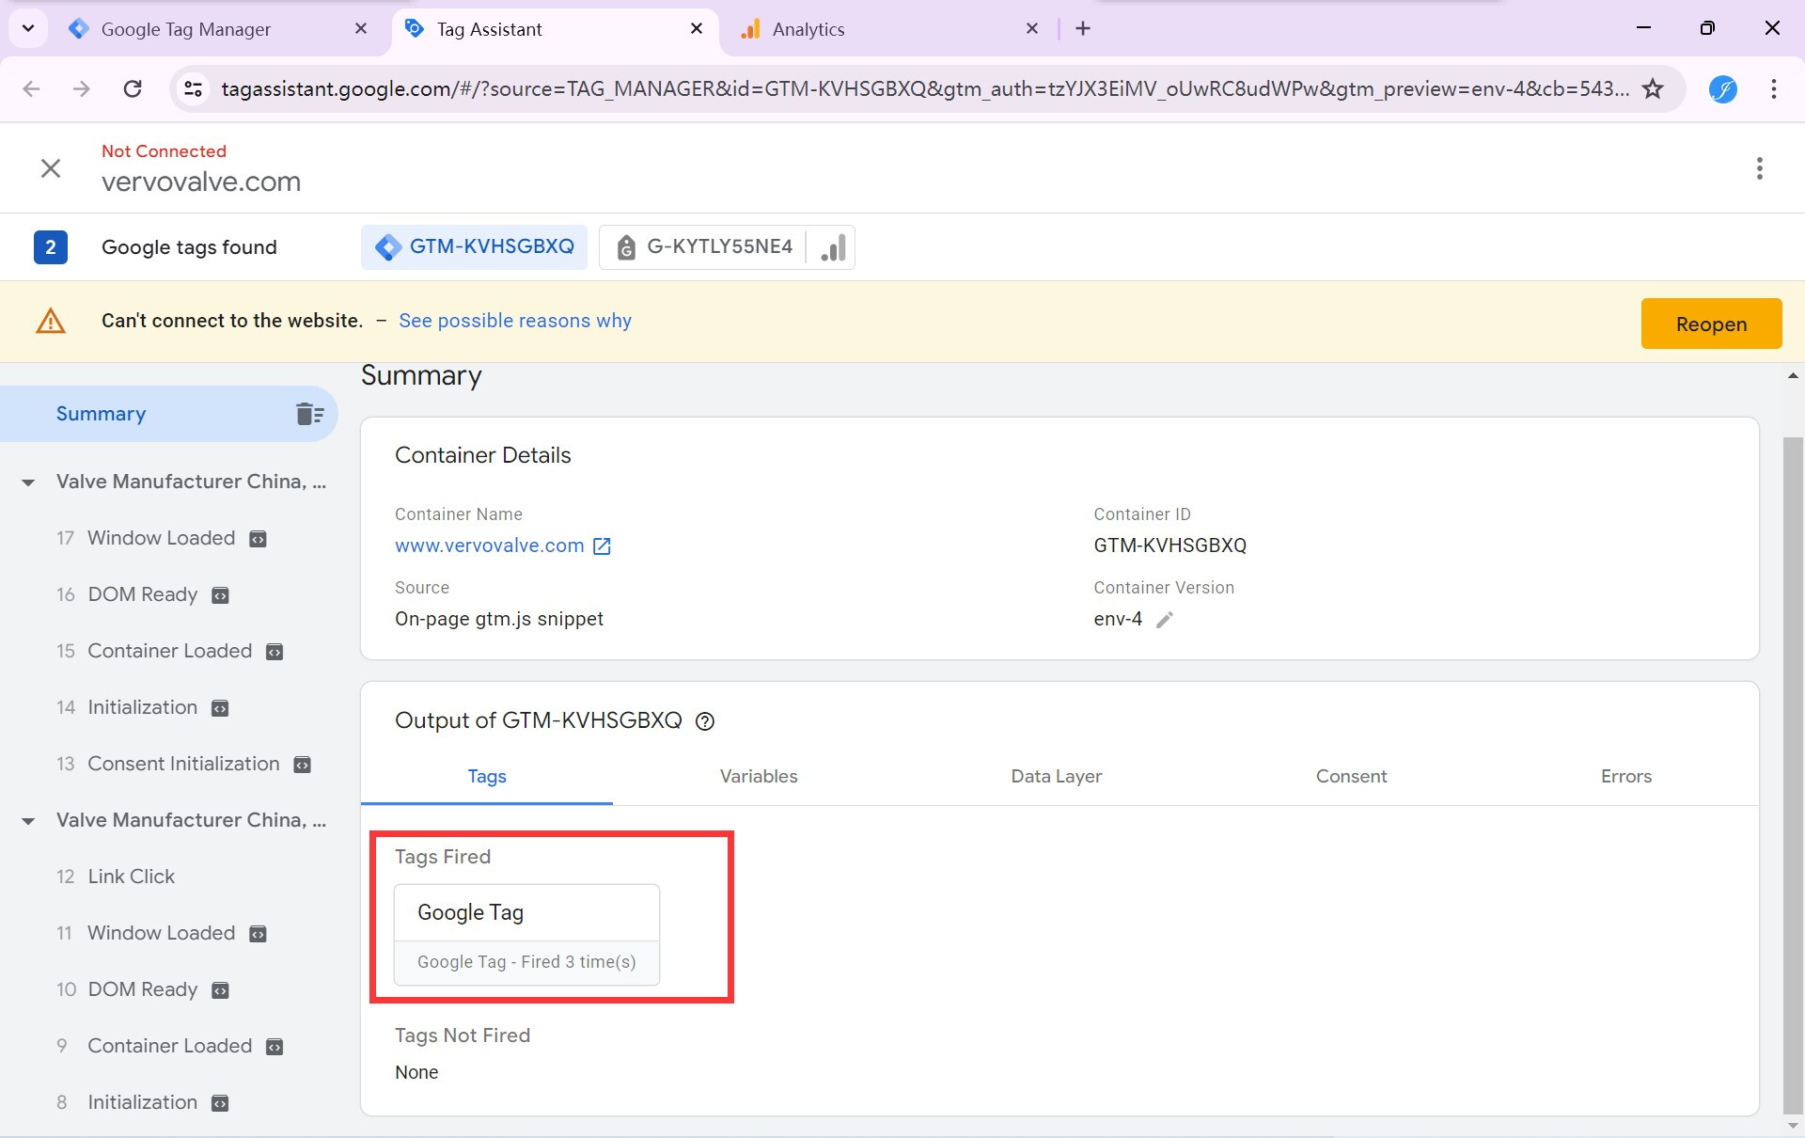The image size is (1805, 1138).
Task: Select event 9 Container Loaded
Action: tap(169, 1046)
